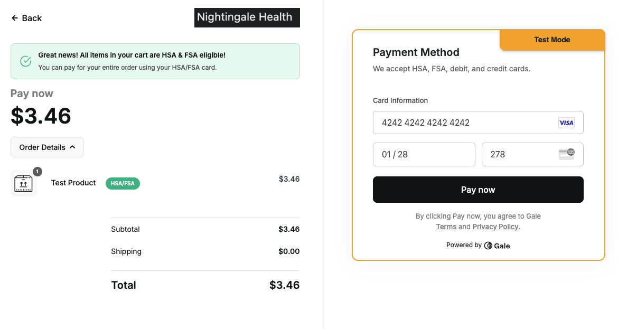
Task: Click the chevron beside Order Details
Action: [x=72, y=147]
